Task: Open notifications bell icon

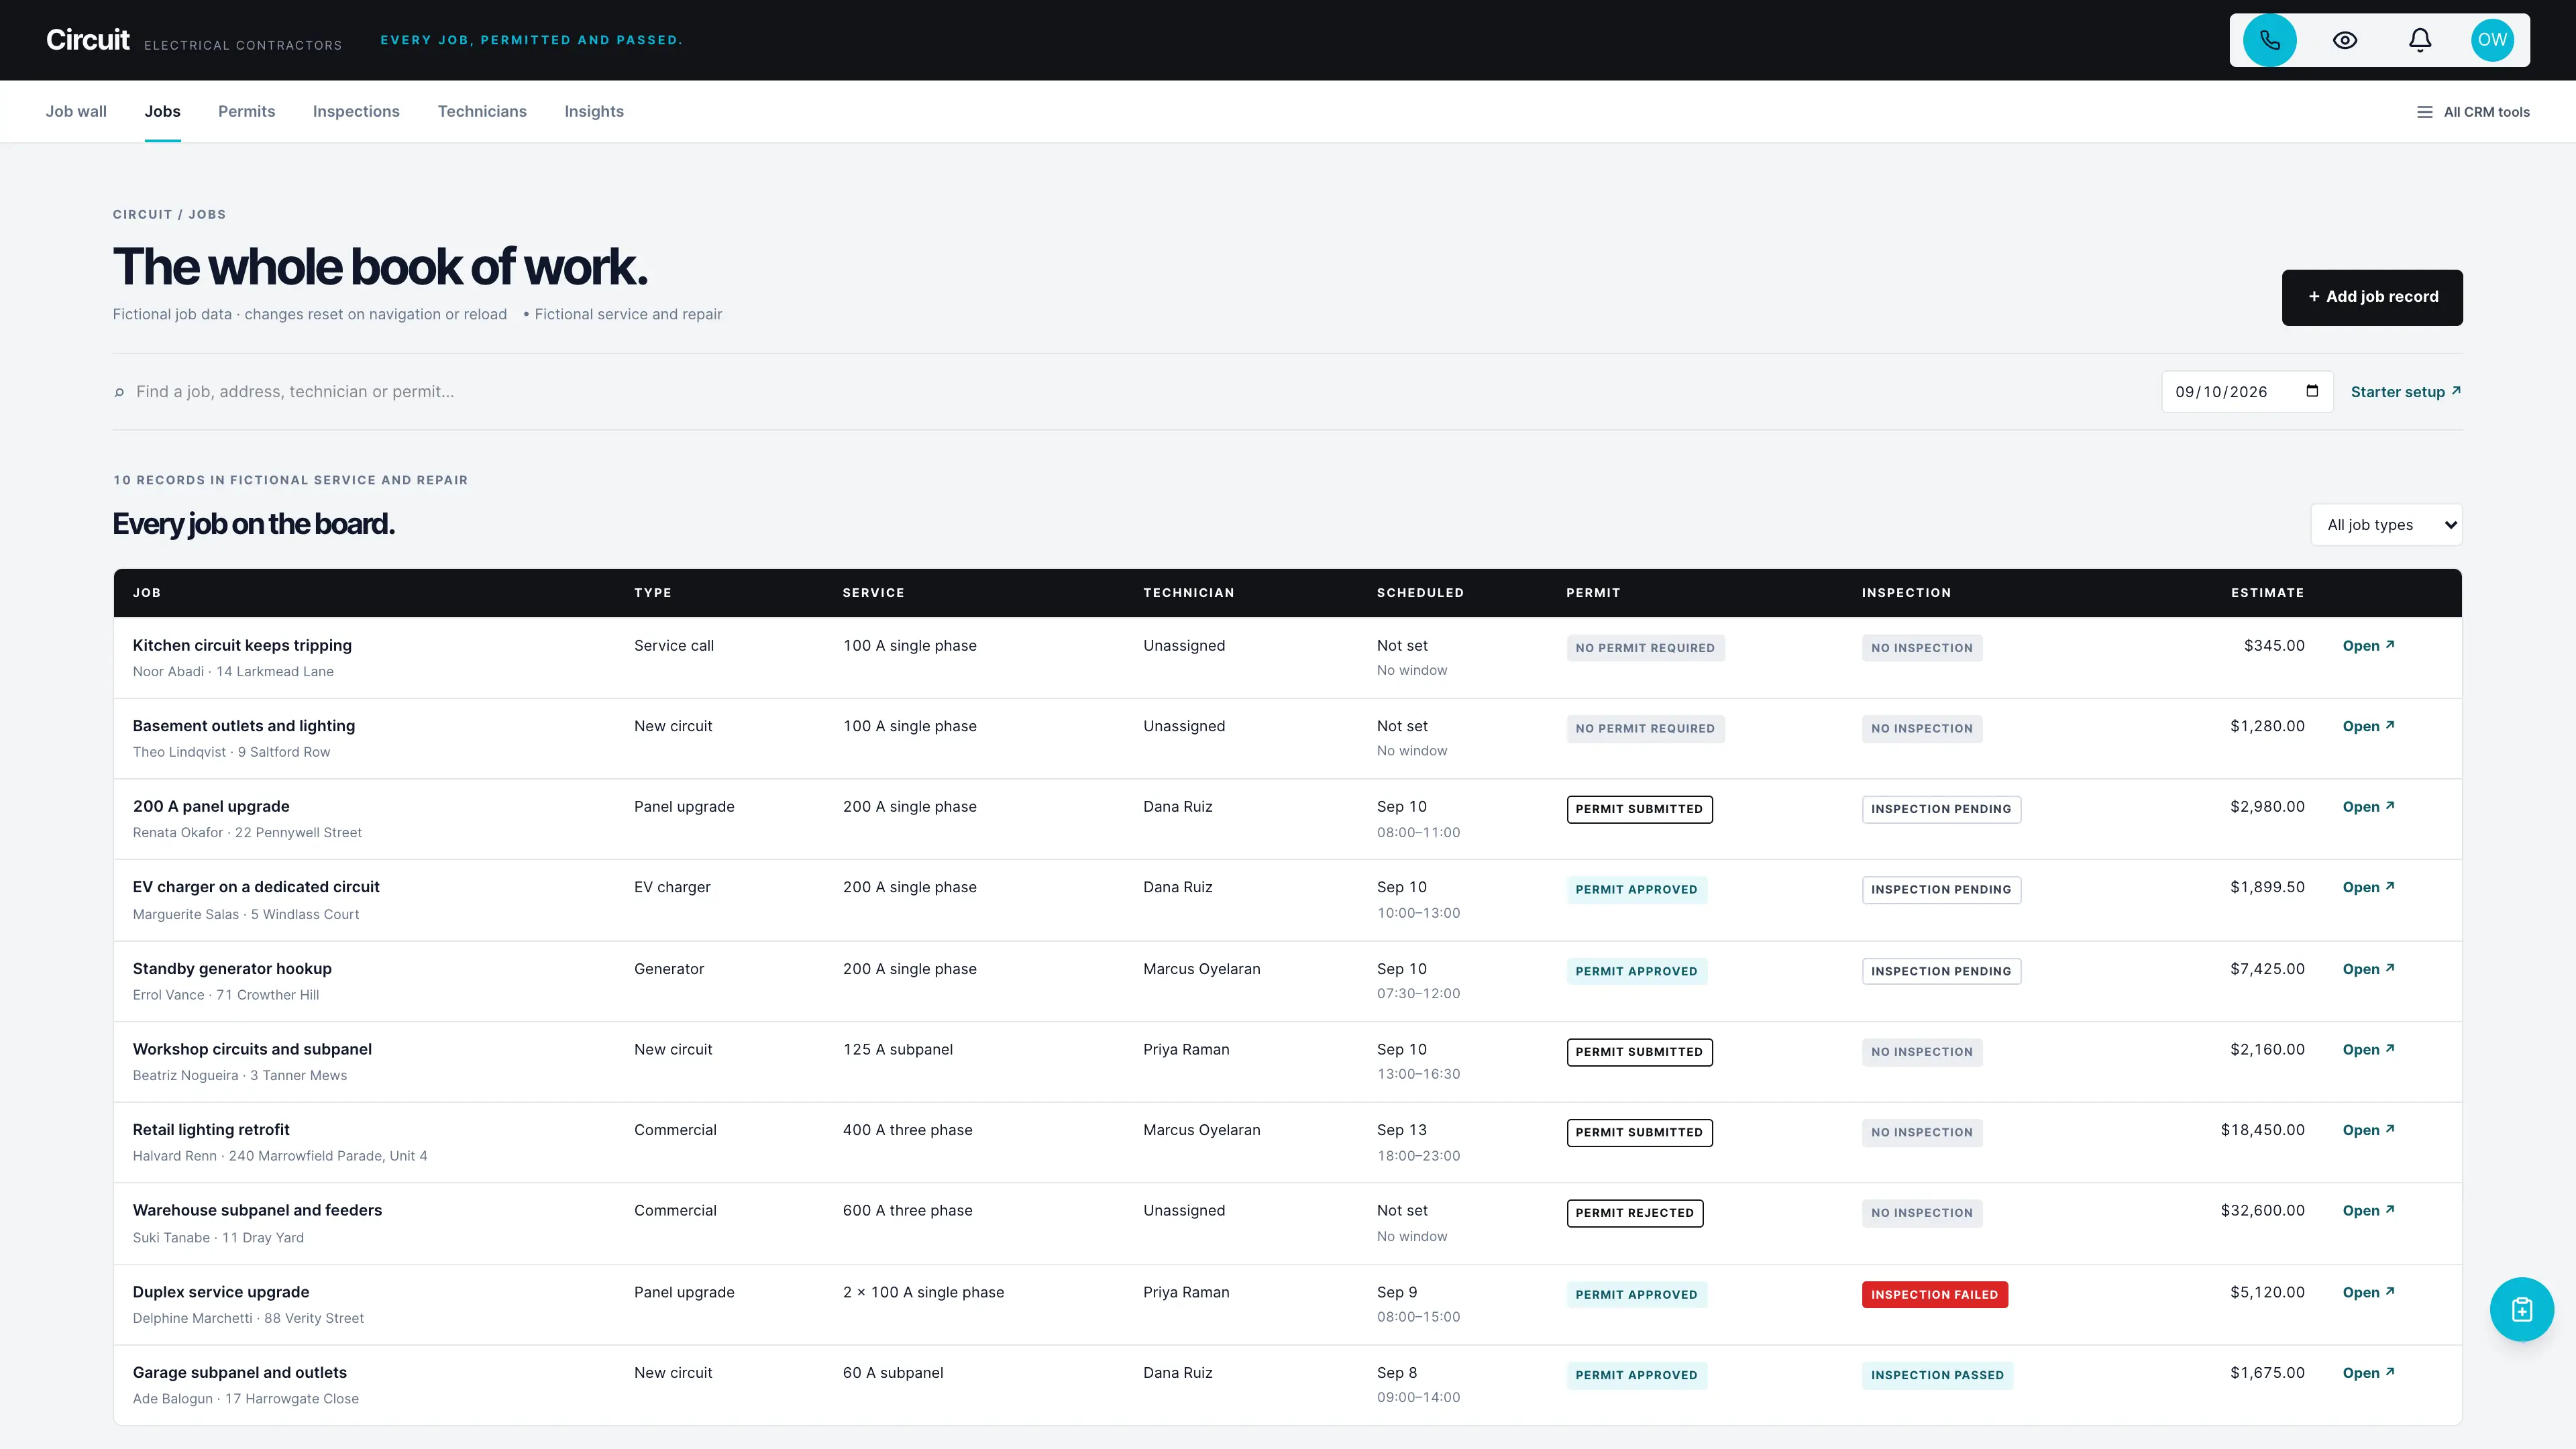Action: (x=2420, y=40)
